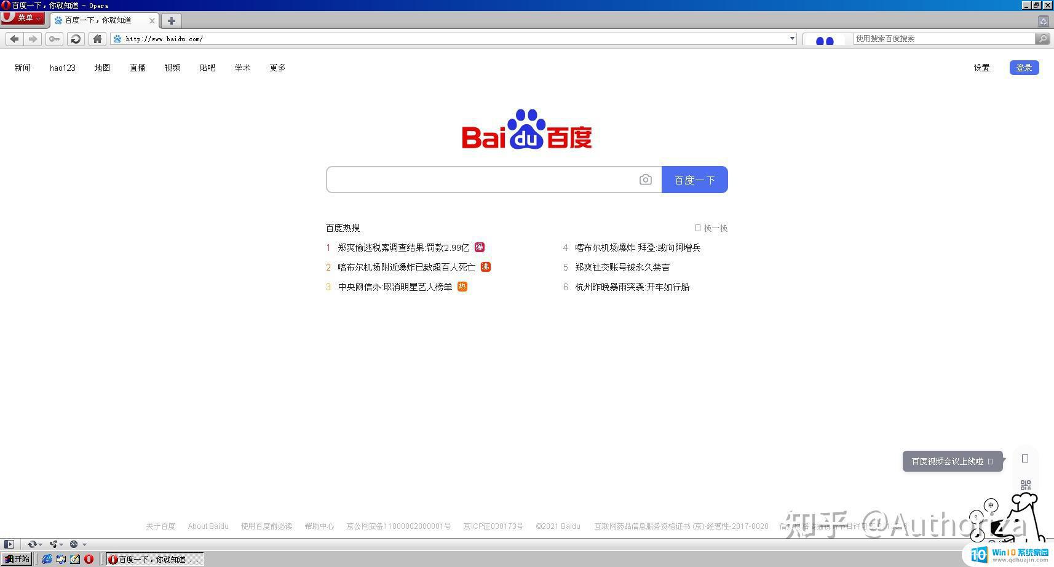Screen dimensions: 1054x567
Task: Click the camera image search icon
Action: point(645,180)
